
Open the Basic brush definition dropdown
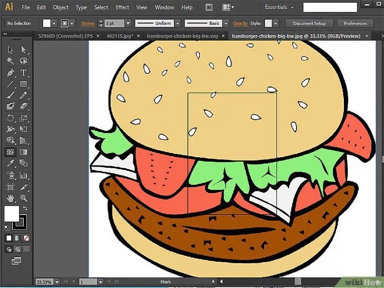click(x=226, y=24)
